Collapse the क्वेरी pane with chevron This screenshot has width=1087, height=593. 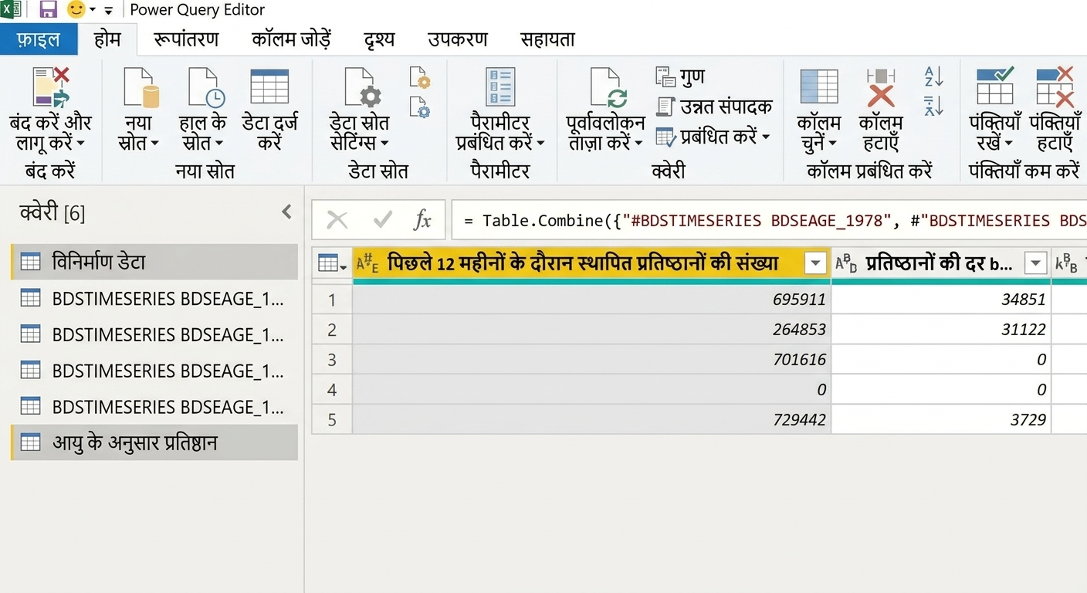286,212
